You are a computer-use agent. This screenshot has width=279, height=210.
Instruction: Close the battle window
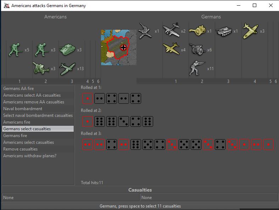click(x=270, y=5)
